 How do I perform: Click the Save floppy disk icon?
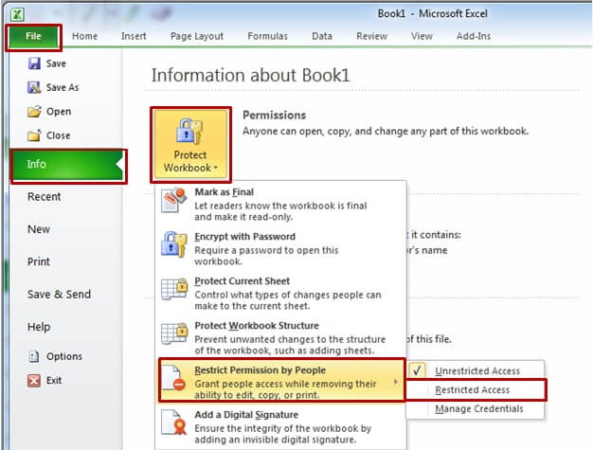[x=34, y=63]
